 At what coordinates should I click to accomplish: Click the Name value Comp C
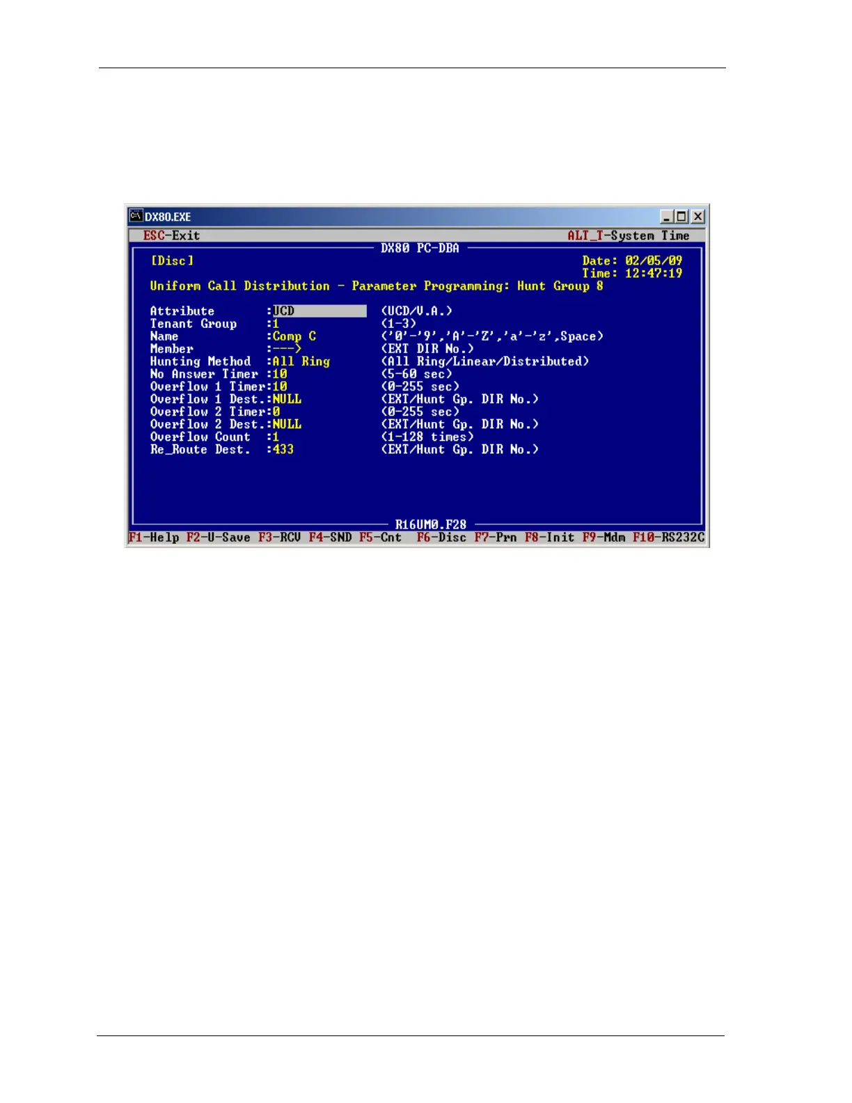pos(294,336)
